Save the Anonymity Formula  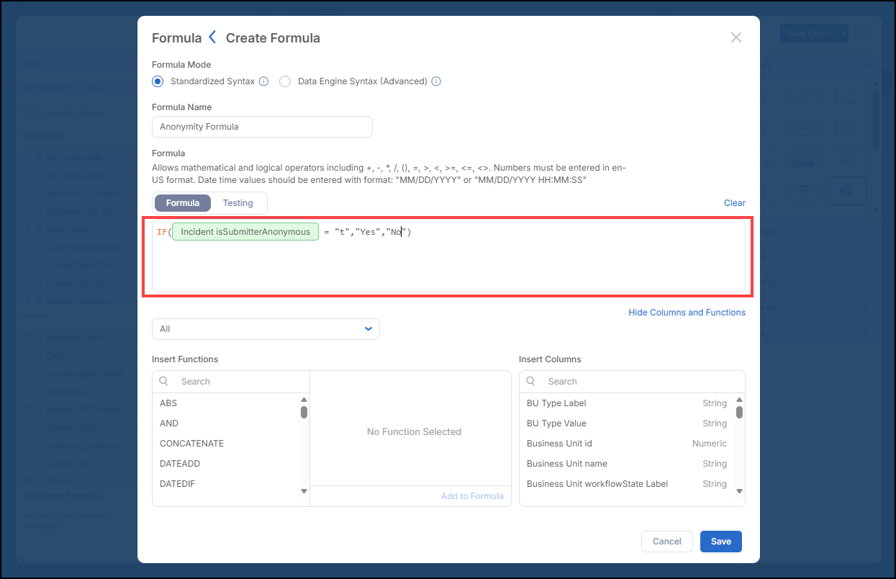(721, 542)
